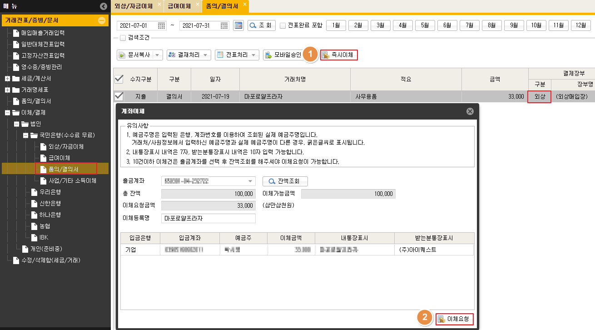Viewport: 595px width, 330px height.
Task: Toggle 전표완료 포함 checkbox
Action: pyautogui.click(x=283, y=25)
